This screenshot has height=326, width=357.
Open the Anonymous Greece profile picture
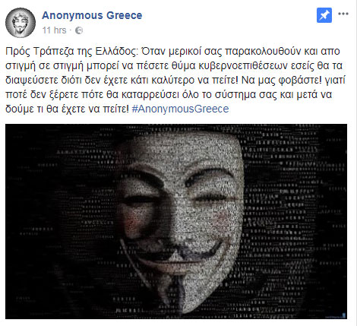pyautogui.click(x=21, y=23)
